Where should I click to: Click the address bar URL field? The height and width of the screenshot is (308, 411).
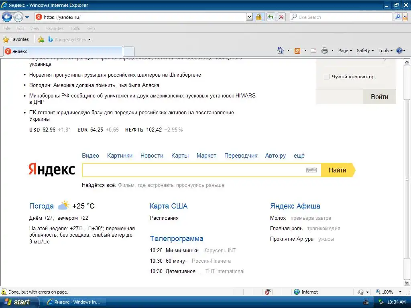[x=140, y=17]
